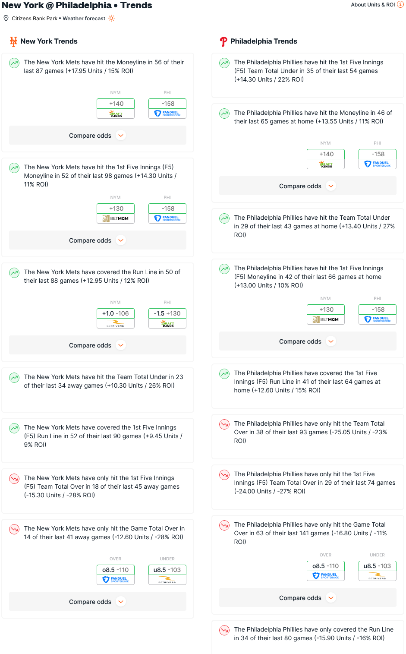The image size is (406, 654).
Task: Select u8.5 -103 BetRivers under odds in Phillies section
Action: point(378,571)
